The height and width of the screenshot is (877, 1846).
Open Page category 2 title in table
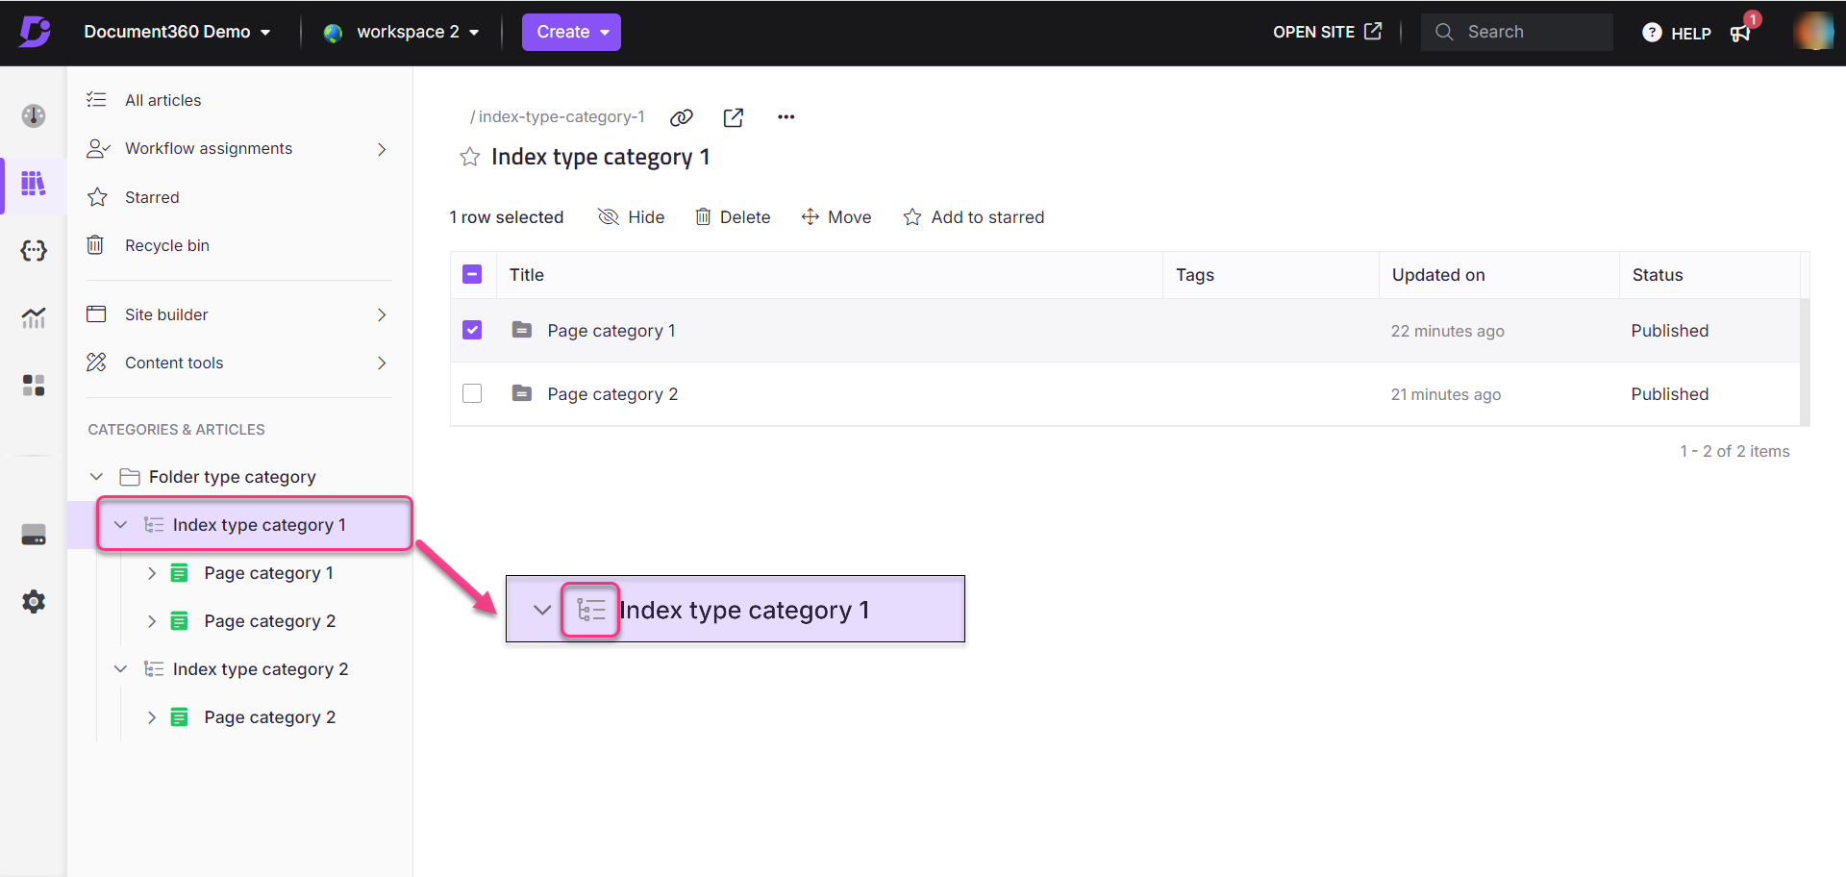(612, 394)
